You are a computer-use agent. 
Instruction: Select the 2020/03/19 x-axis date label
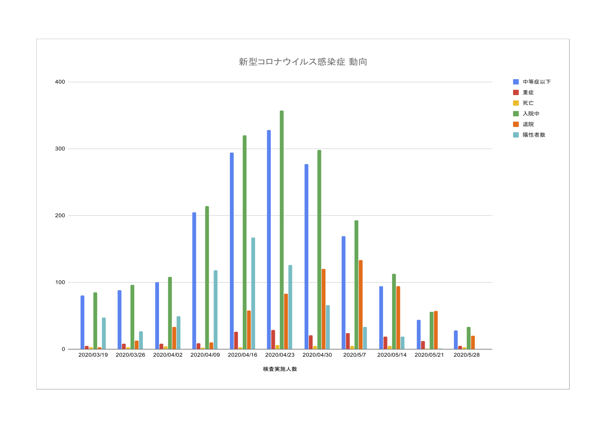coord(93,355)
